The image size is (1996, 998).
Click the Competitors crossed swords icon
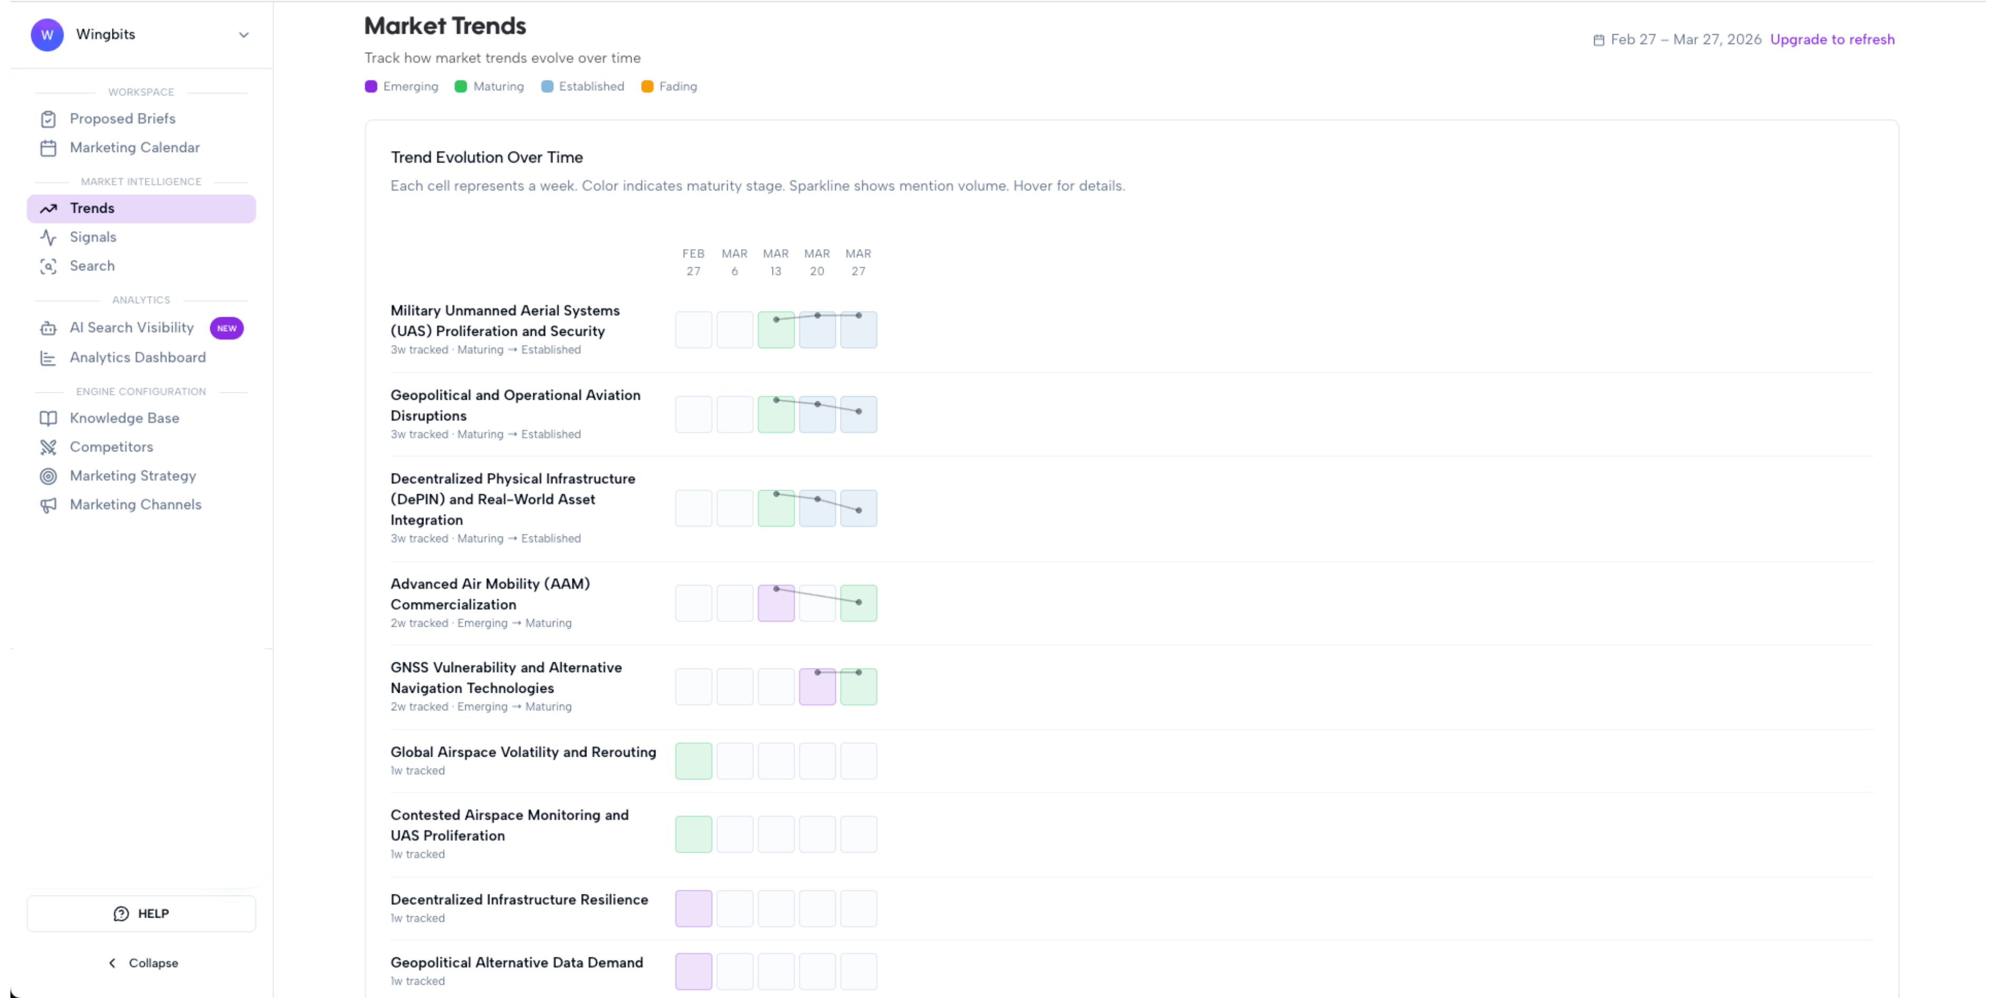click(x=48, y=447)
